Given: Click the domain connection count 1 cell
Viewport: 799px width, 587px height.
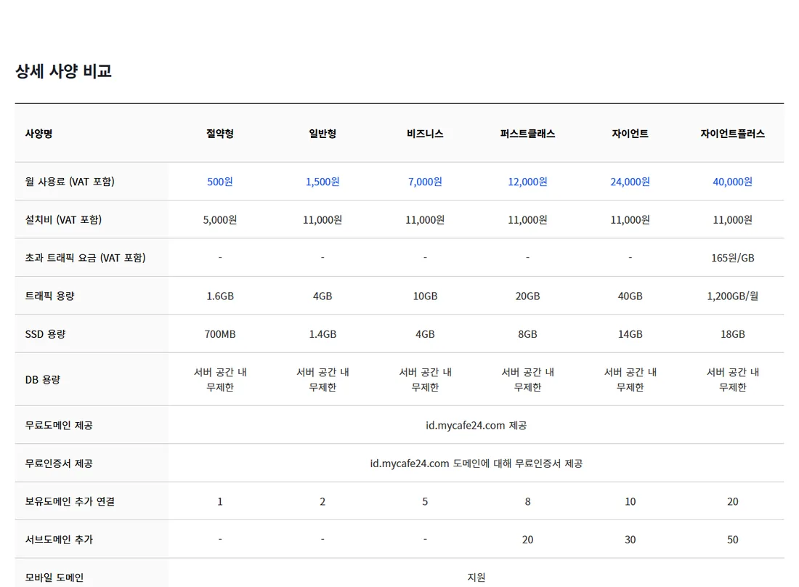Looking at the screenshot, I should pos(219,501).
